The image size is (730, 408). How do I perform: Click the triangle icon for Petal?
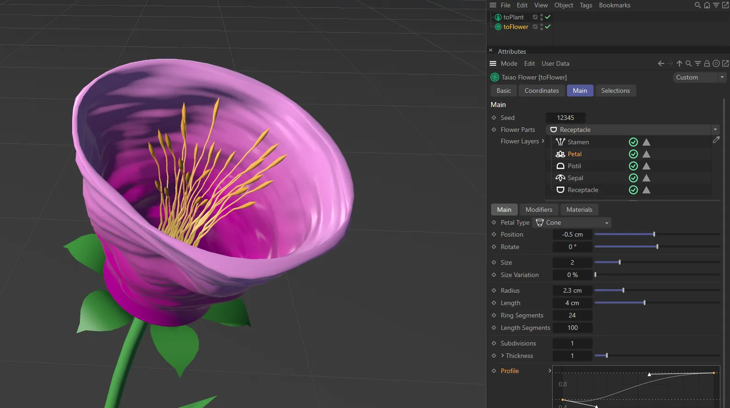click(x=646, y=154)
